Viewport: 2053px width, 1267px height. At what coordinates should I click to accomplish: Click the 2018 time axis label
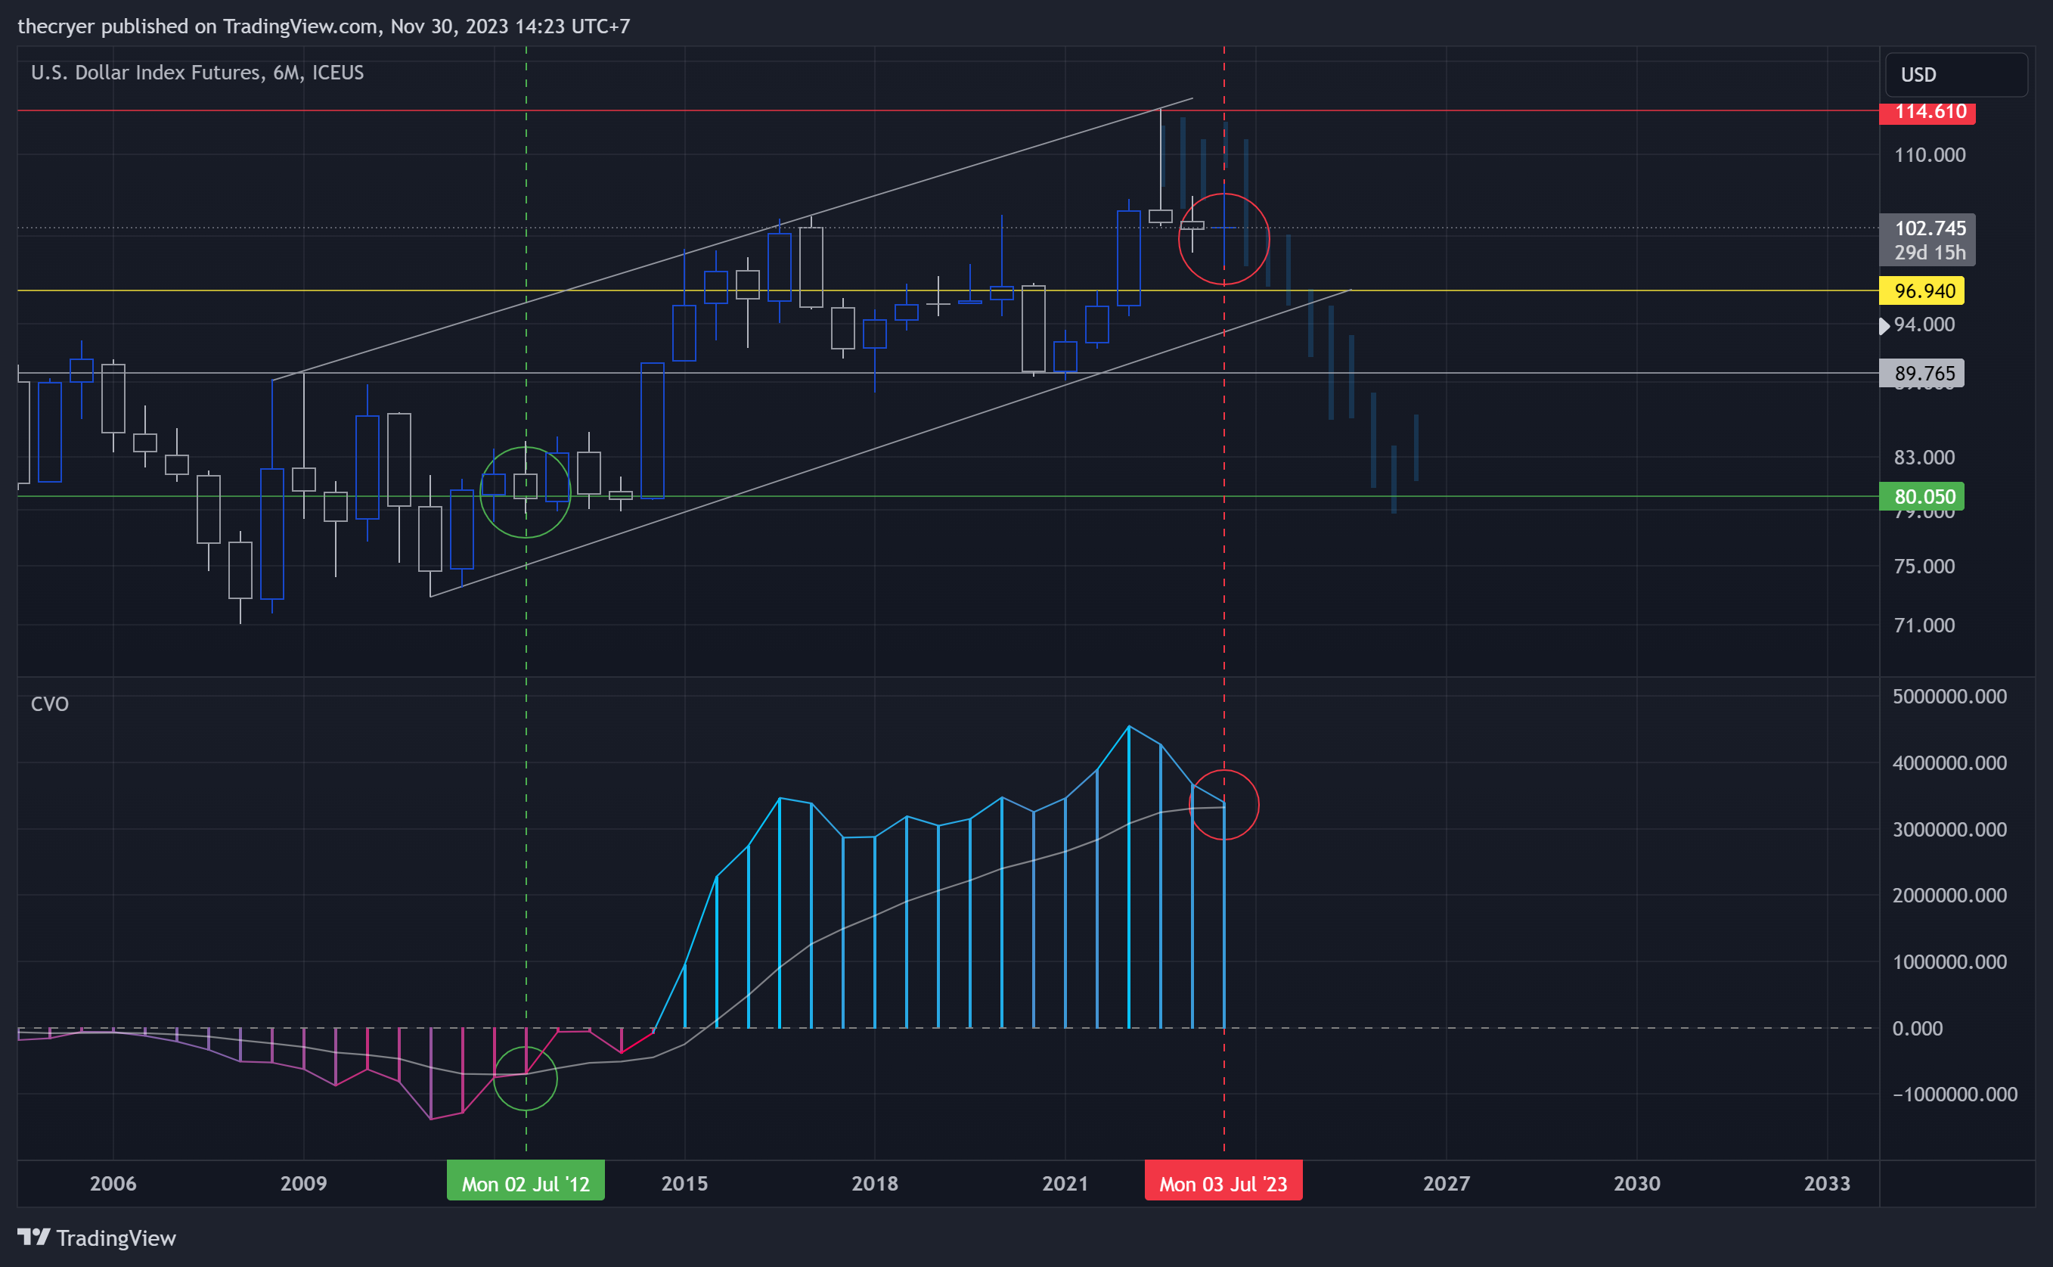pos(874,1183)
